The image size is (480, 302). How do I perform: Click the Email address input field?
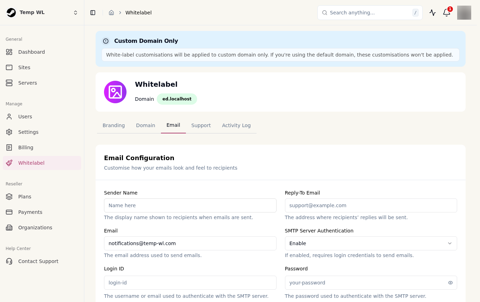click(x=190, y=243)
